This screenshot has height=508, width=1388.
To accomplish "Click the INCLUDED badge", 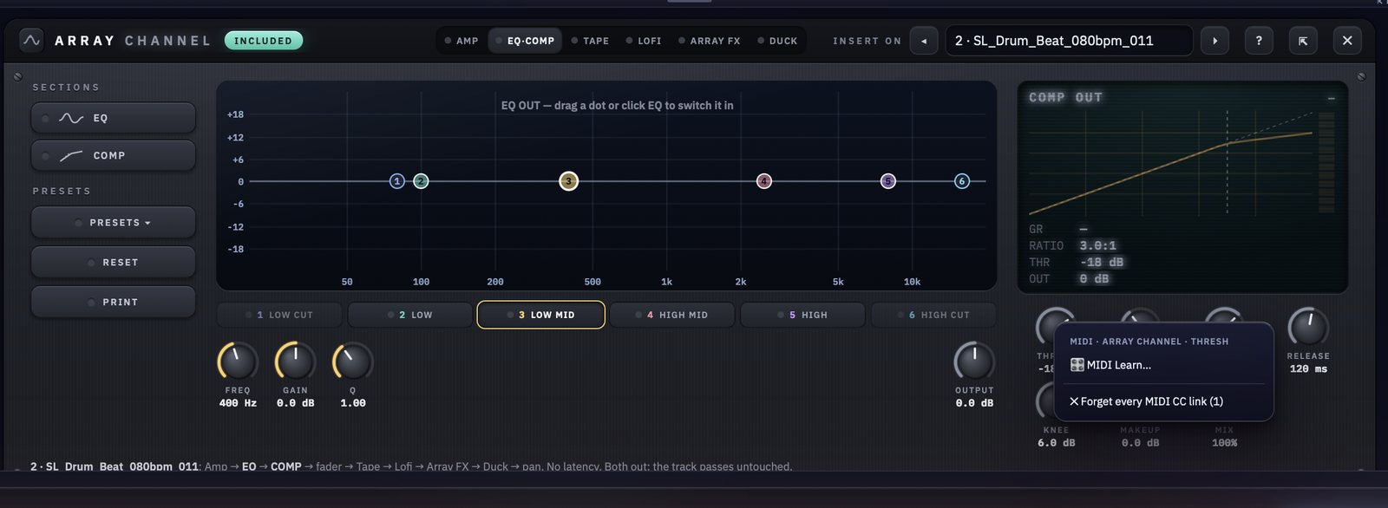I will 263,41.
